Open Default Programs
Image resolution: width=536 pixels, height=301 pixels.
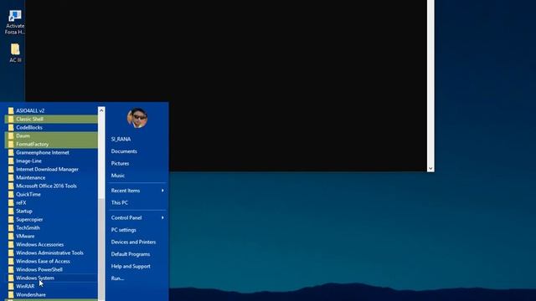[131, 254]
